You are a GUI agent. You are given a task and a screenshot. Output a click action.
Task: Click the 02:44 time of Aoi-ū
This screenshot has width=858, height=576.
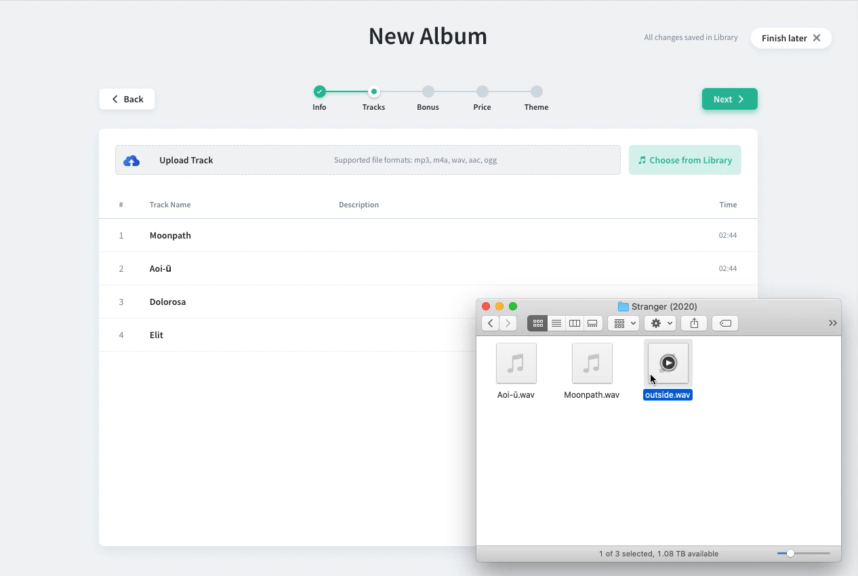(x=728, y=268)
